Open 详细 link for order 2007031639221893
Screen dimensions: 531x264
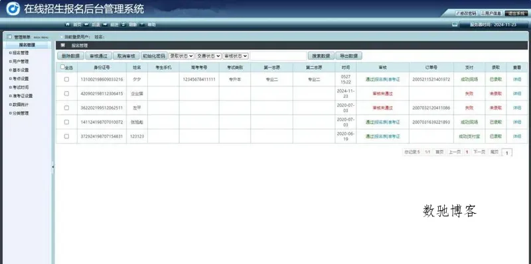click(x=517, y=122)
